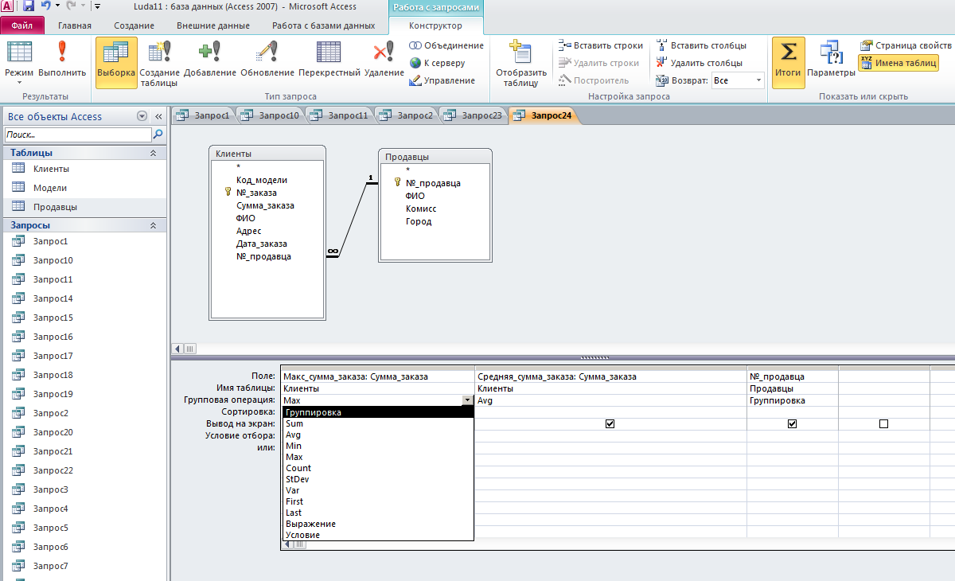Choose Группировка in the dropdown list
Image resolution: width=955 pixels, height=581 pixels.
(378, 412)
